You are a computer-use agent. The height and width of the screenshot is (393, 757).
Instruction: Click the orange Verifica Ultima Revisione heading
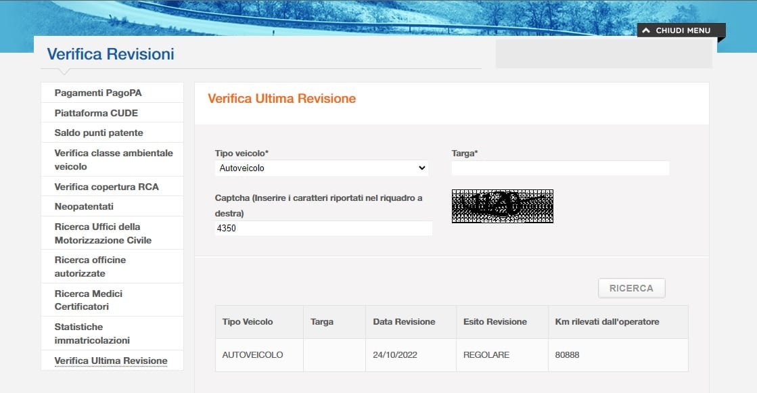(x=282, y=99)
